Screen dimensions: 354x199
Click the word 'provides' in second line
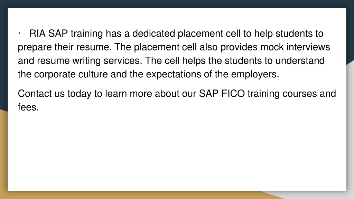(x=239, y=47)
